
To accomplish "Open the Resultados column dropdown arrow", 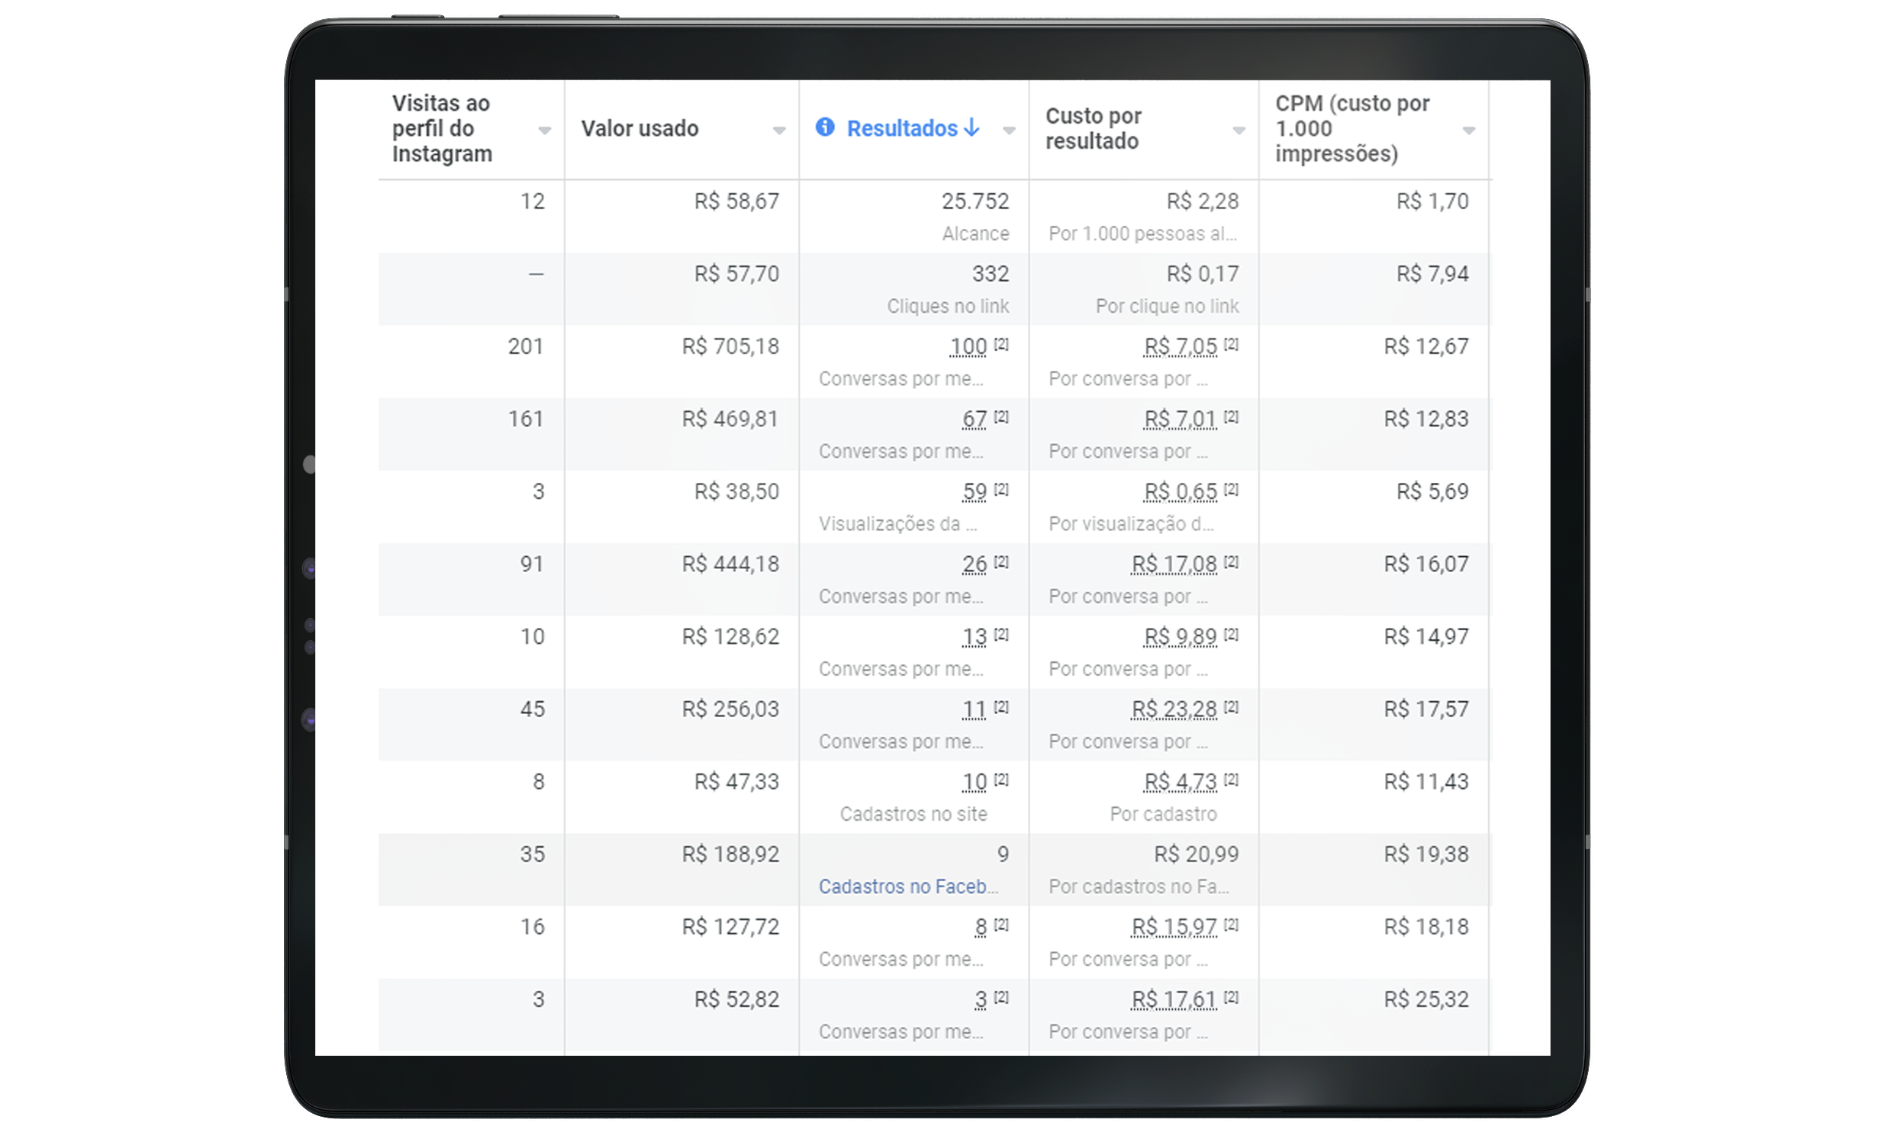I will (x=1009, y=130).
